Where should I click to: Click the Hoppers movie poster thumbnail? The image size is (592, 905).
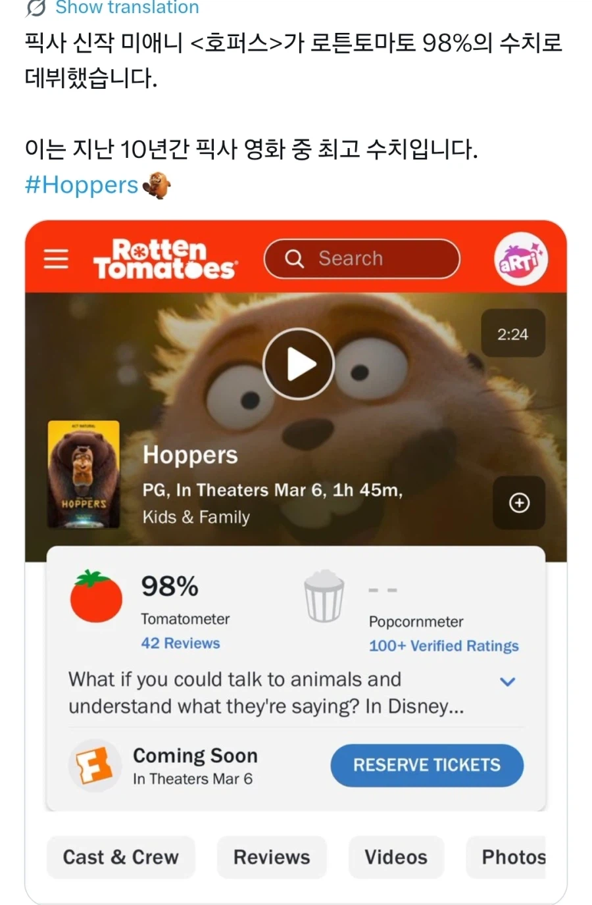point(84,474)
